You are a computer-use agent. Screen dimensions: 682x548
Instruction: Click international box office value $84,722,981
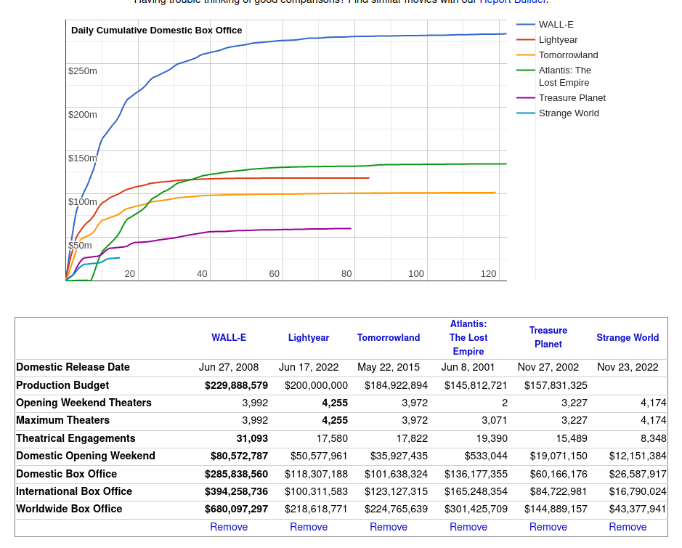pyautogui.click(x=559, y=492)
